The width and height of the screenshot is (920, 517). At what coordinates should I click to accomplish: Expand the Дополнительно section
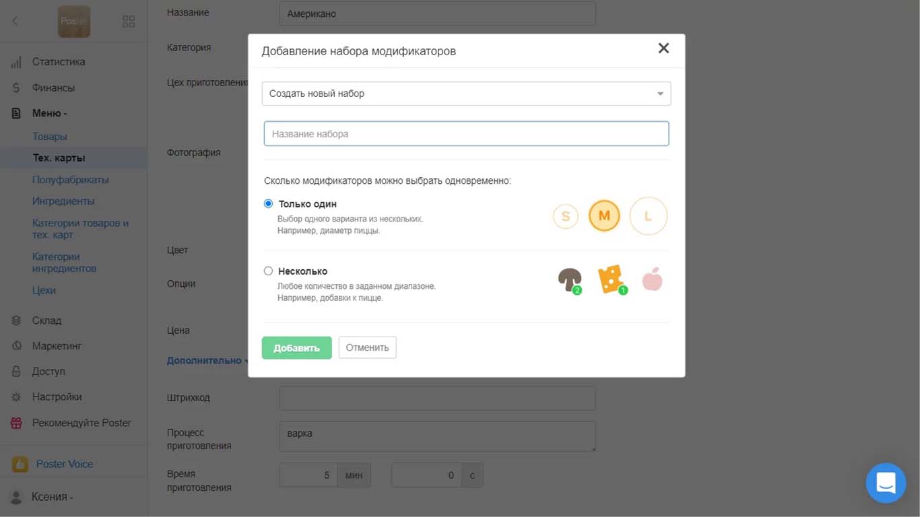pos(207,361)
